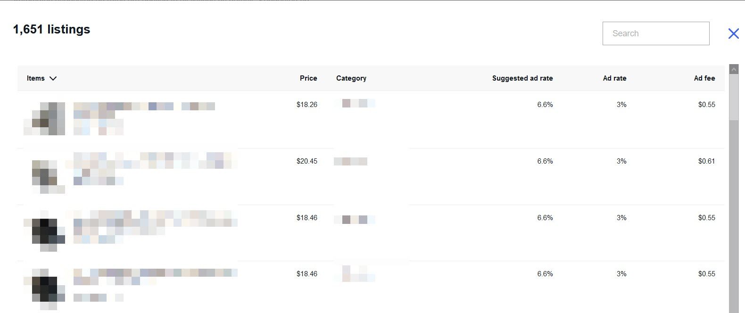This screenshot has width=745, height=313.
Task: Open the thumbnail of the $18.26 listing
Action: coord(44,119)
